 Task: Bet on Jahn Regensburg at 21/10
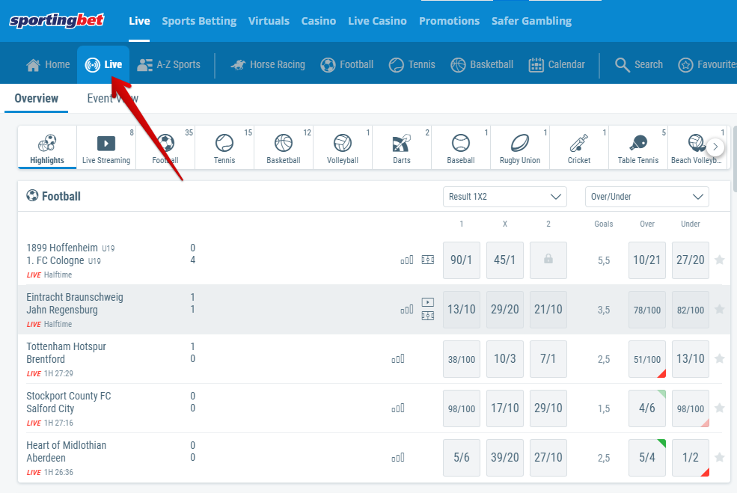click(x=548, y=310)
